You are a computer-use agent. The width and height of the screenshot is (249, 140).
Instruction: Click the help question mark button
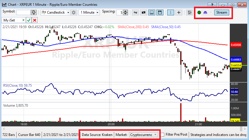click(212, 5)
